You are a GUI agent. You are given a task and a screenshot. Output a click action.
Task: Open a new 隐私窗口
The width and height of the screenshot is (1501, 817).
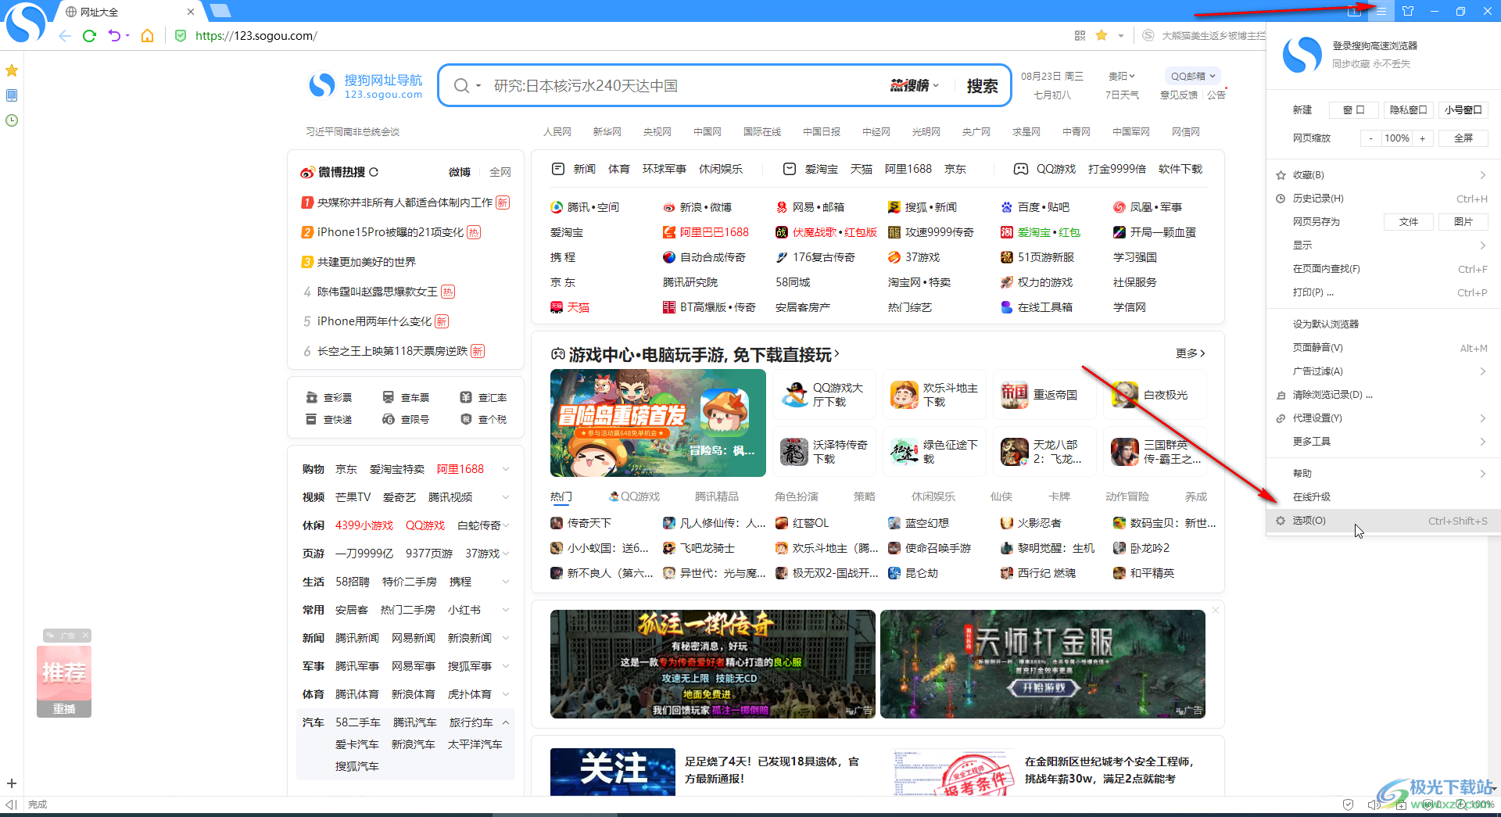pos(1409,110)
